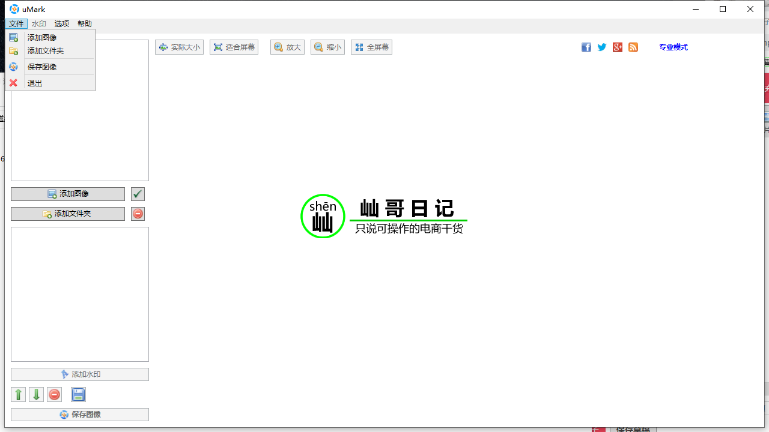Screen dimensions: 769x432
Task: Switch to 专业模式 link
Action: [673, 47]
